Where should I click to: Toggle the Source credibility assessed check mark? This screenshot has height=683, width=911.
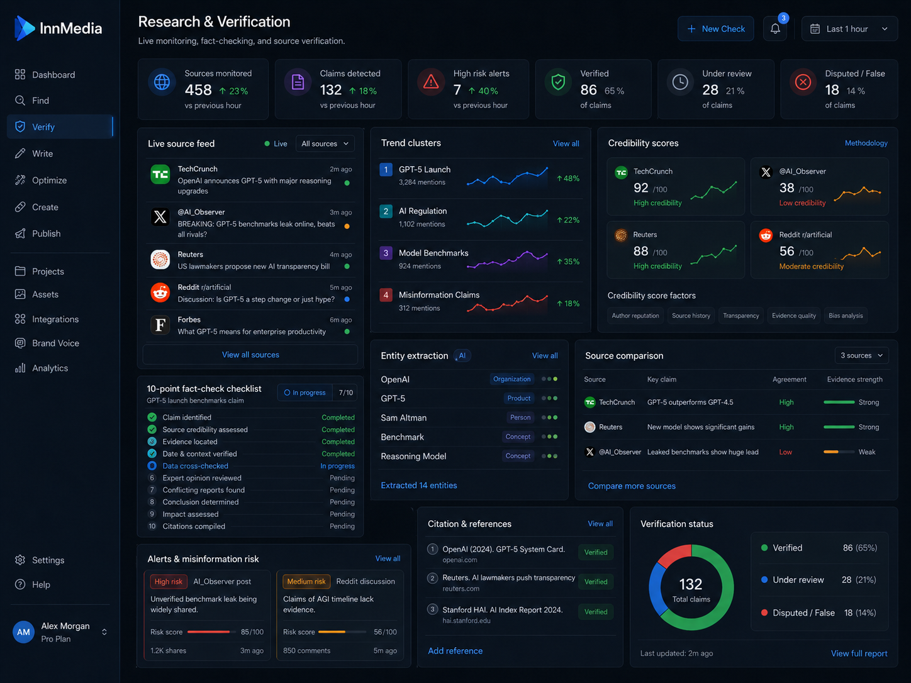click(152, 430)
